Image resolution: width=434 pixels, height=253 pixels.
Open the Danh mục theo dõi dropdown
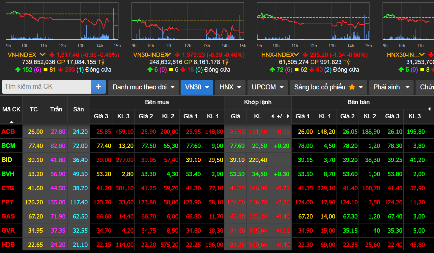pyautogui.click(x=143, y=87)
